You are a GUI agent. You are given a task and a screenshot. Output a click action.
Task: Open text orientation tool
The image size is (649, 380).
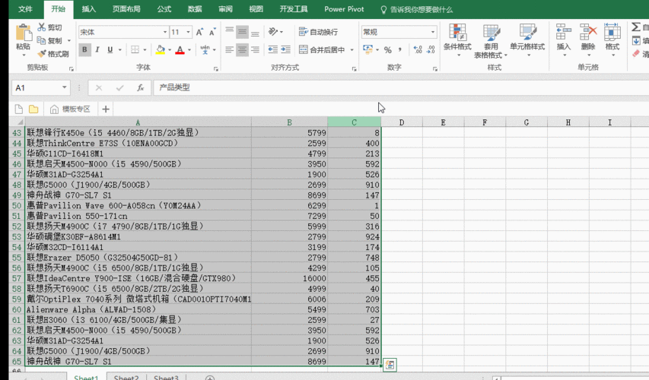point(272,32)
